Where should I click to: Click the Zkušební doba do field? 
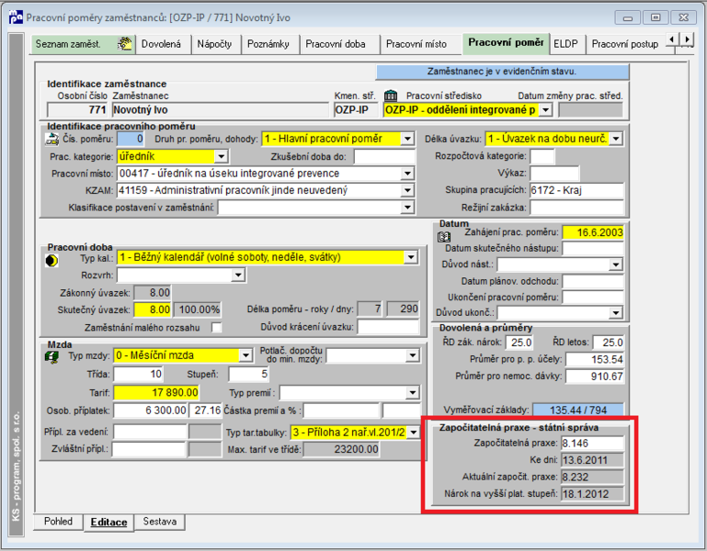(384, 157)
